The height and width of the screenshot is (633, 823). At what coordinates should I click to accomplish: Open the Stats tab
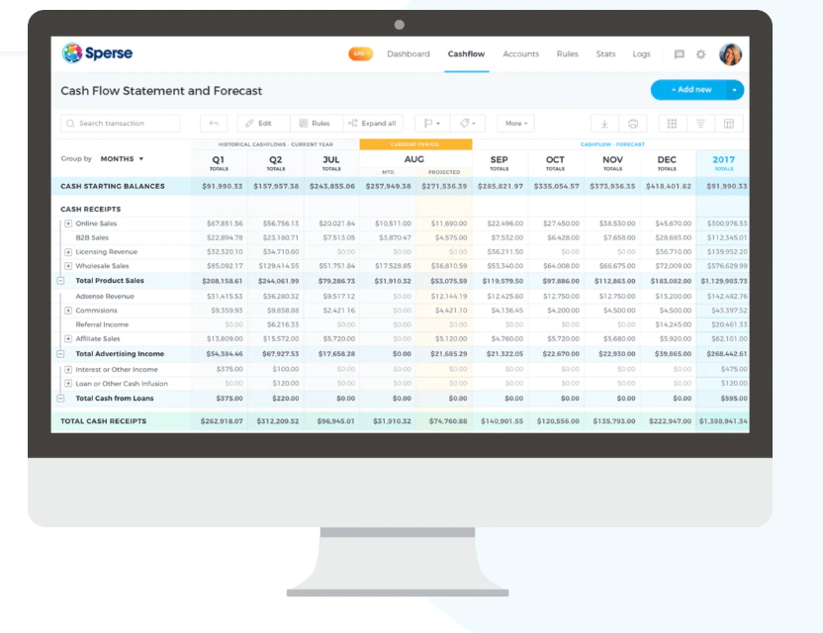(x=605, y=53)
